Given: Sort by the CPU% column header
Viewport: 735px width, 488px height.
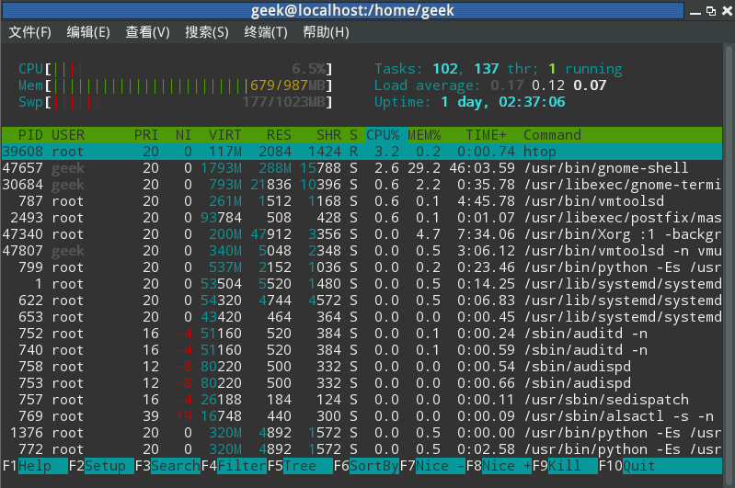Looking at the screenshot, I should pos(383,135).
